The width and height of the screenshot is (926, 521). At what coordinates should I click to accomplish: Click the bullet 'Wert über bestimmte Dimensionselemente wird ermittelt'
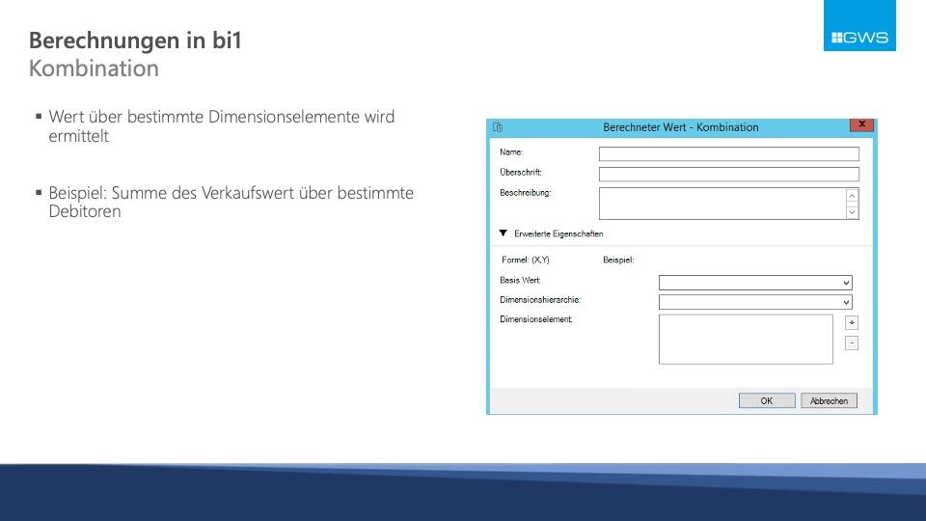222,125
